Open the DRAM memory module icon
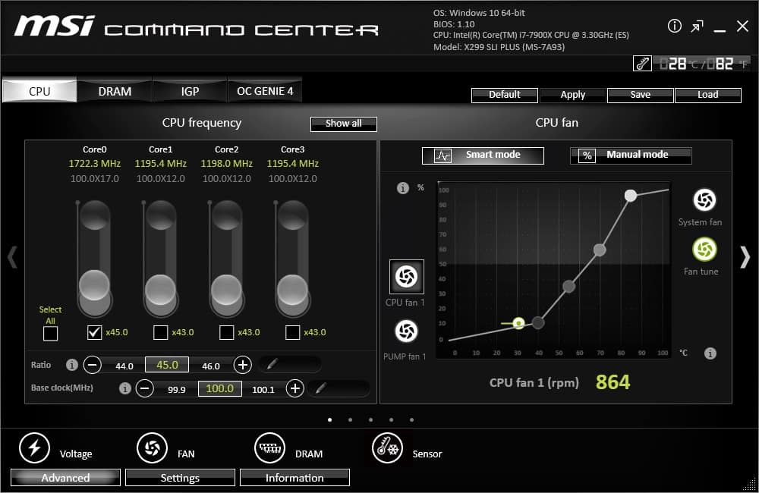The image size is (759, 493). 269,448
